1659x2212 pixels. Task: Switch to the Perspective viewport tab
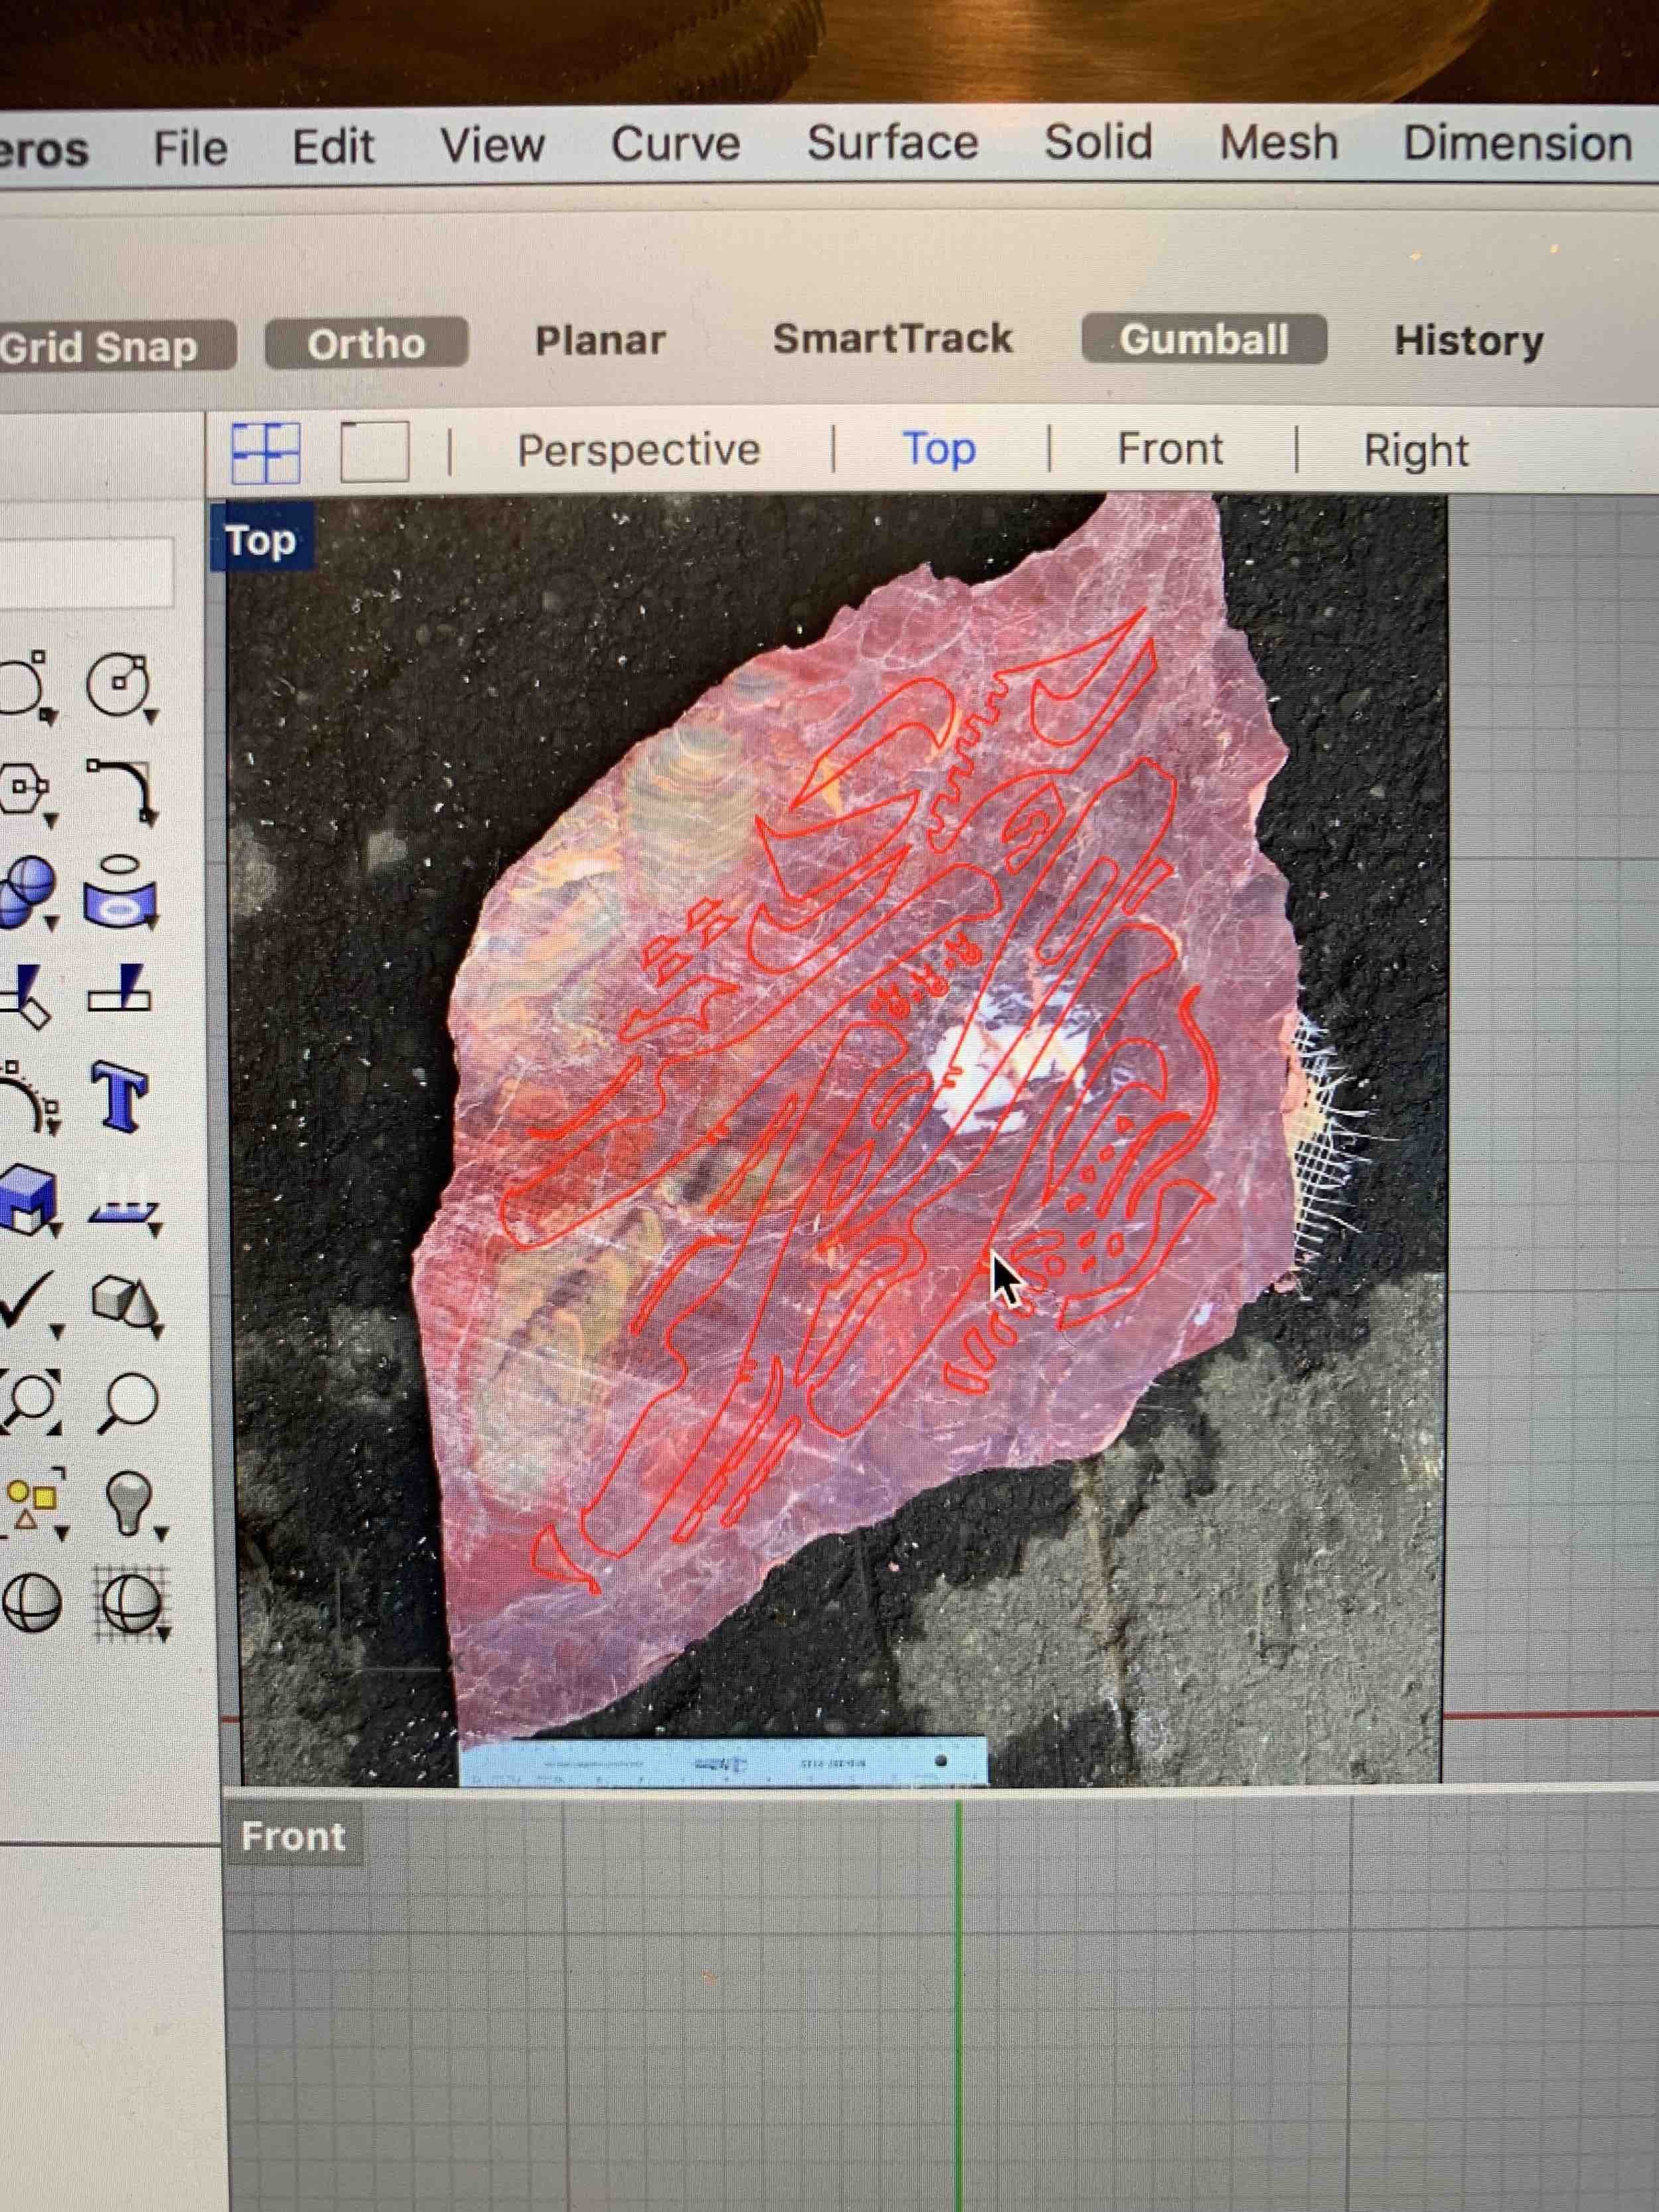pyautogui.click(x=638, y=450)
